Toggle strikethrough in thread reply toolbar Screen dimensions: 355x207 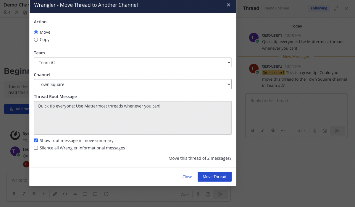[x=273, y=131]
